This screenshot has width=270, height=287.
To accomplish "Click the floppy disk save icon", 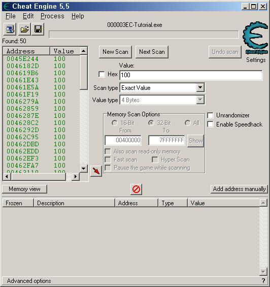I will point(38,29).
